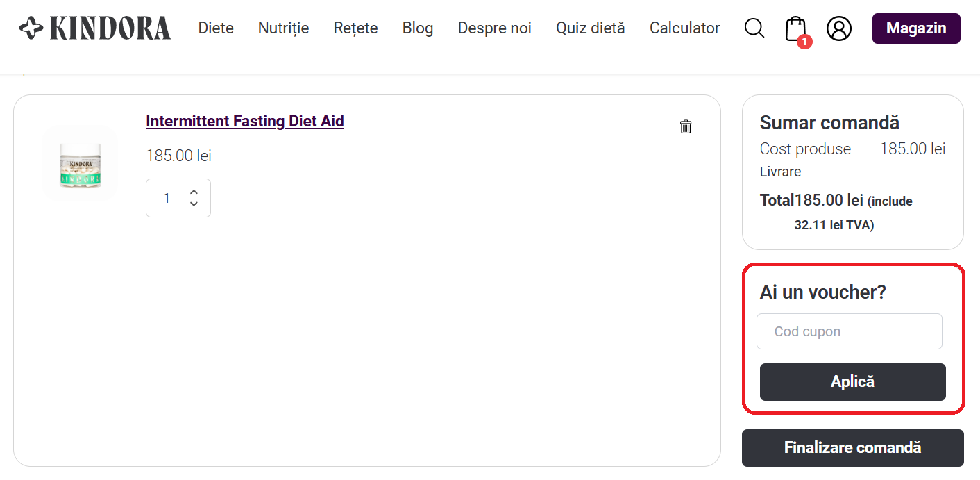980x480 pixels.
Task: Open the user account icon
Action: 838,28
